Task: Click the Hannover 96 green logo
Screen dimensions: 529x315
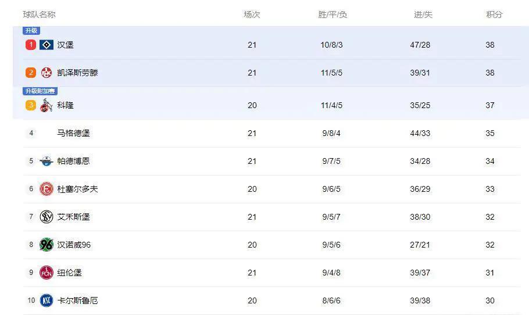Action: pos(47,245)
